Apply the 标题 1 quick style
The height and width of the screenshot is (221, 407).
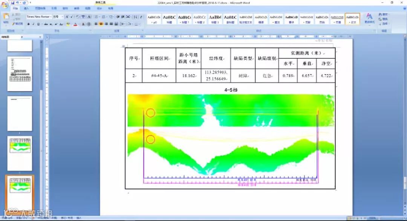[x=185, y=19]
